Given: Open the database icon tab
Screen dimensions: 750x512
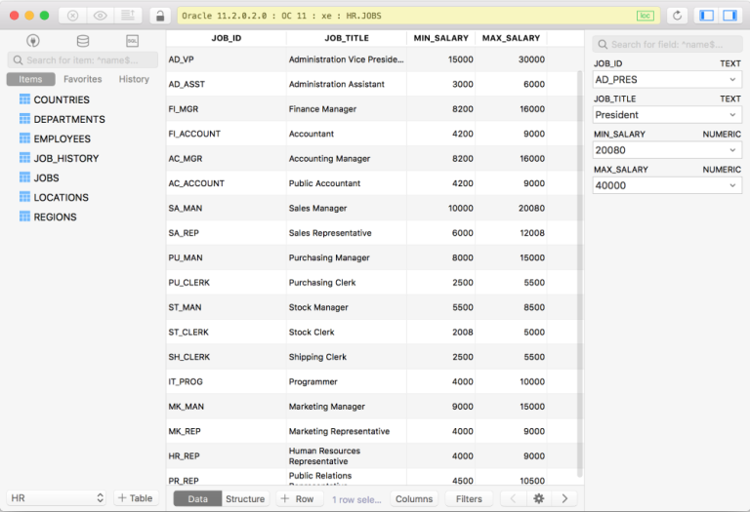Looking at the screenshot, I should [x=83, y=41].
